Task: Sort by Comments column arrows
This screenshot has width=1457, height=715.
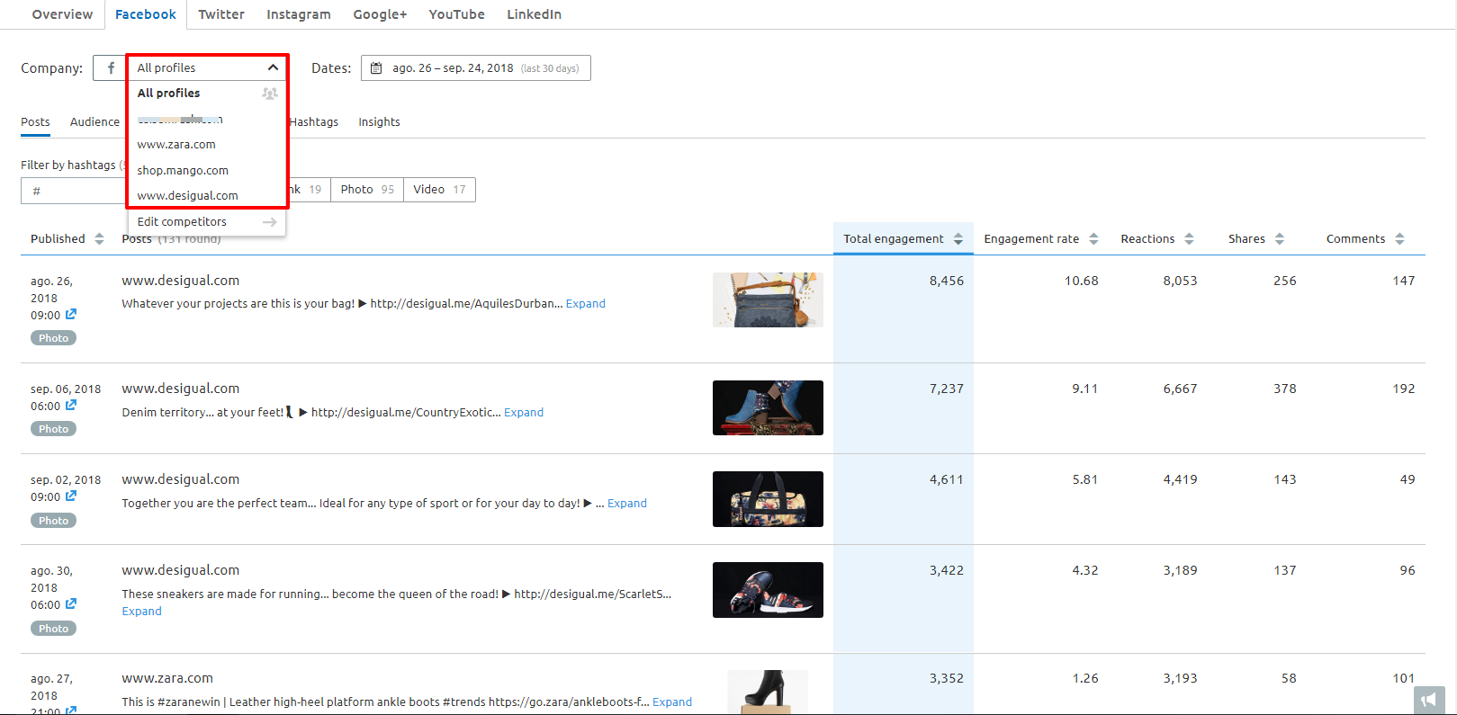Action: coord(1399,239)
